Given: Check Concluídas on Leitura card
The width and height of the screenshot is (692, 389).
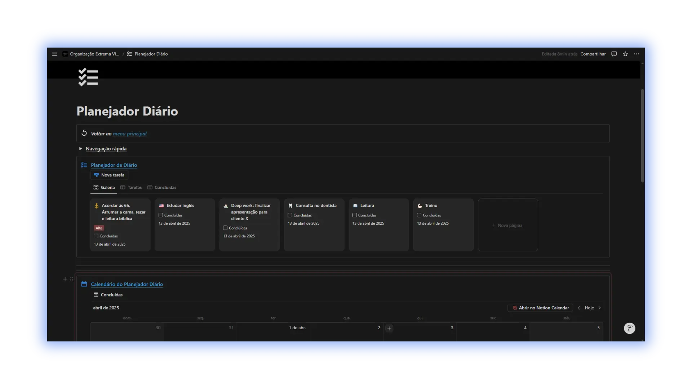Looking at the screenshot, I should 355,215.
